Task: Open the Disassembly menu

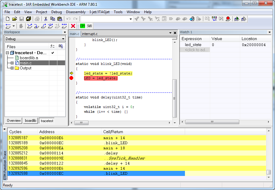Action: pos(76,12)
